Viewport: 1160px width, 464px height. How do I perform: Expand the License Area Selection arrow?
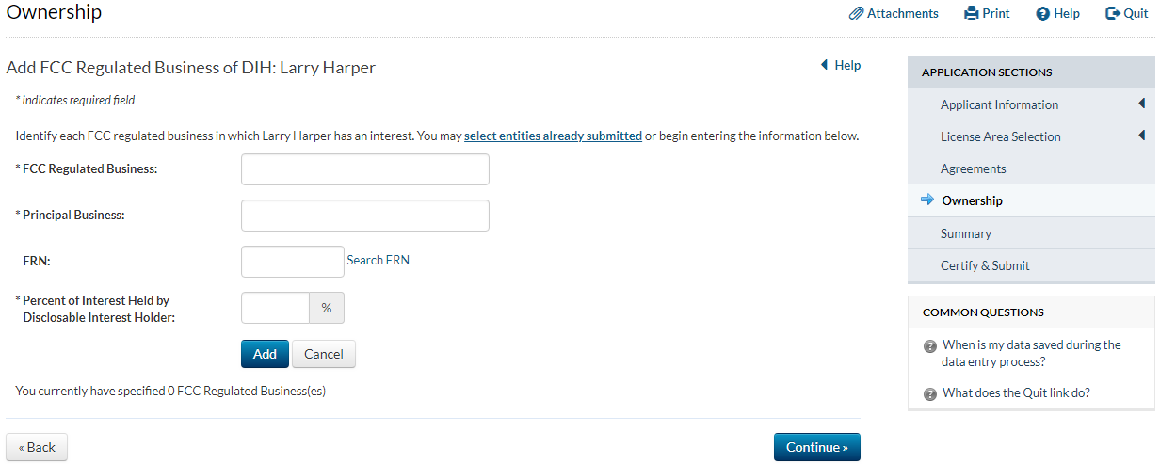click(1141, 136)
